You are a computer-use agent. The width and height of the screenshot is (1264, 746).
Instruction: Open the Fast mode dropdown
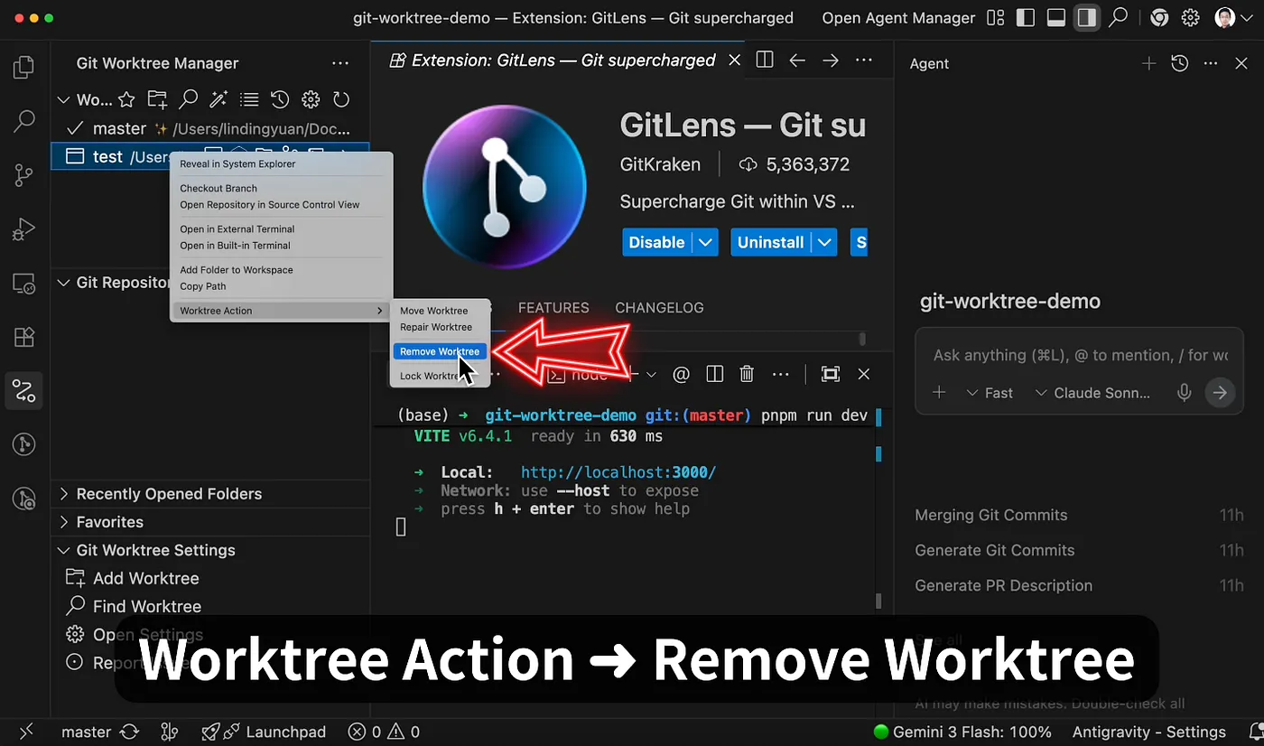click(990, 393)
